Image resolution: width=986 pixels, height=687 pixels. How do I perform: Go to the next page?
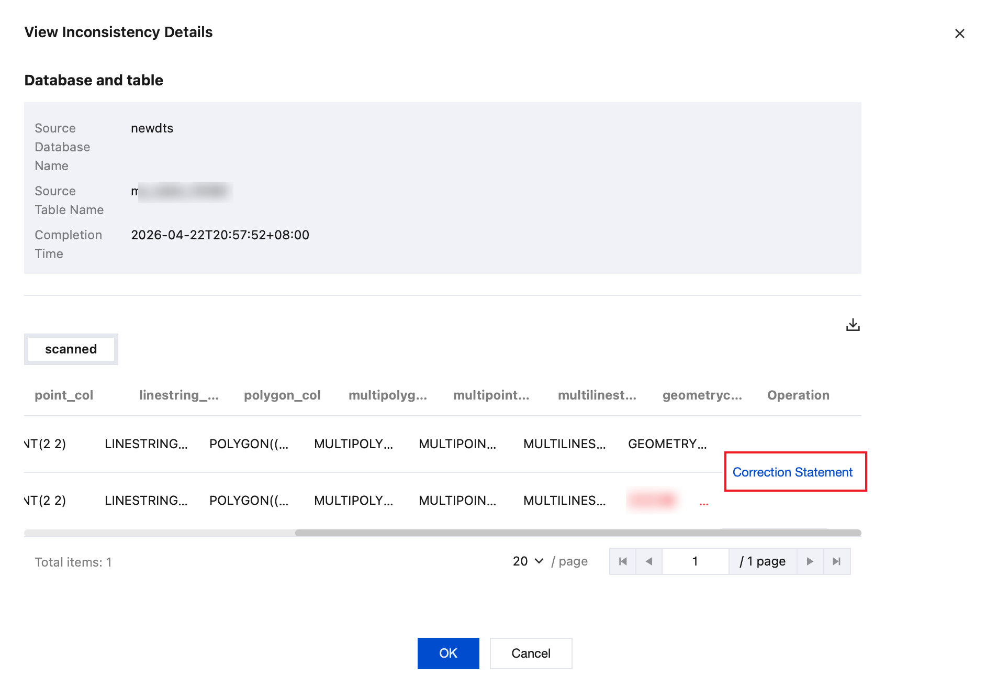click(810, 561)
